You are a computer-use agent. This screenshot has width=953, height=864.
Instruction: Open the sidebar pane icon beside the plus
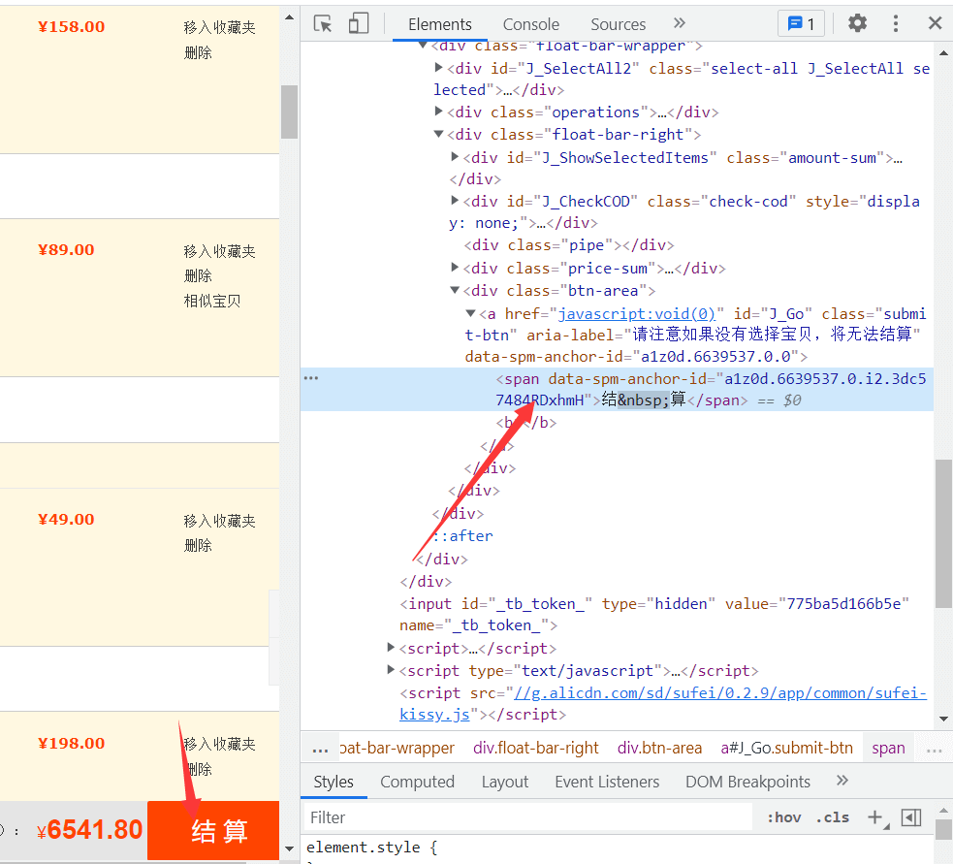pyautogui.click(x=911, y=817)
